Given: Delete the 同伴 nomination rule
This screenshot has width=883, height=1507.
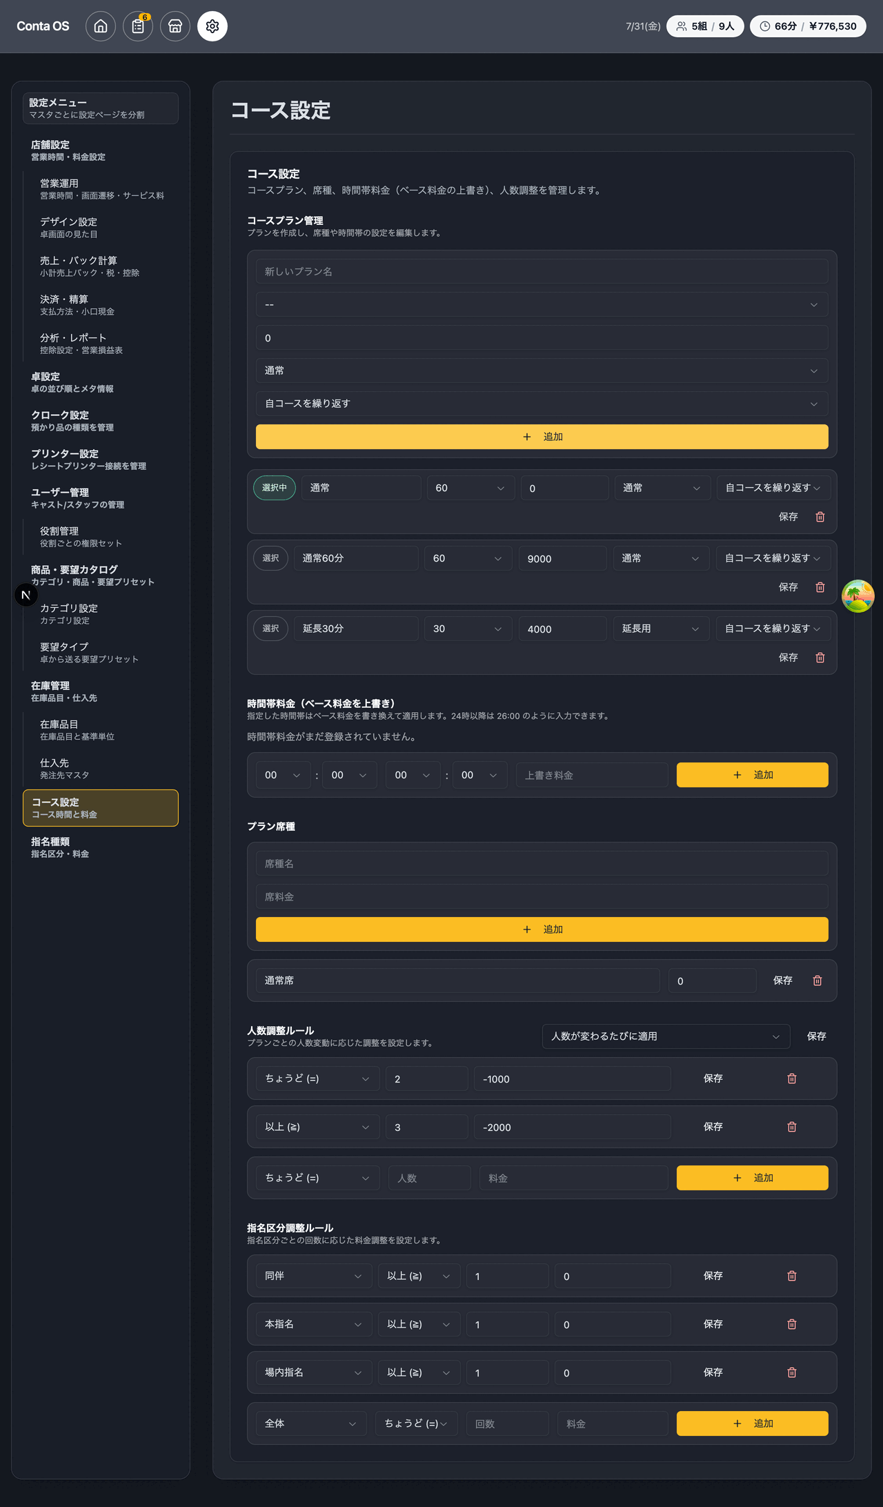Looking at the screenshot, I should tap(792, 1276).
